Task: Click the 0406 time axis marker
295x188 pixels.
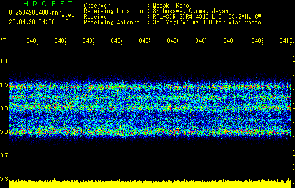Action: click(x=173, y=40)
